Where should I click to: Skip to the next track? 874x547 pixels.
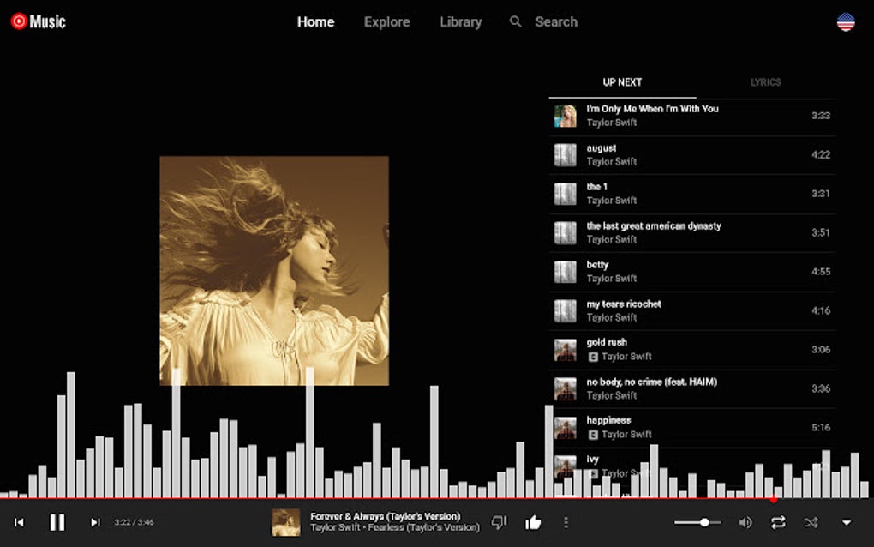(95, 521)
